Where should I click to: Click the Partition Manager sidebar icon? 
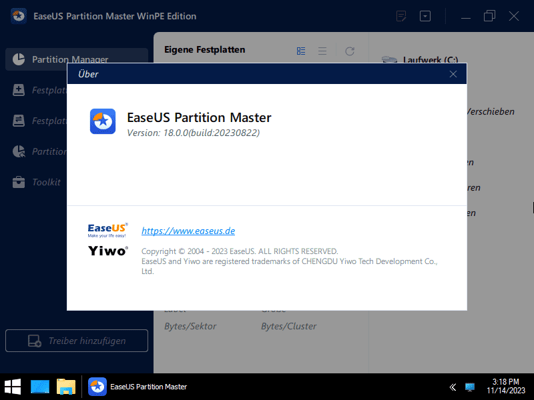tap(19, 59)
